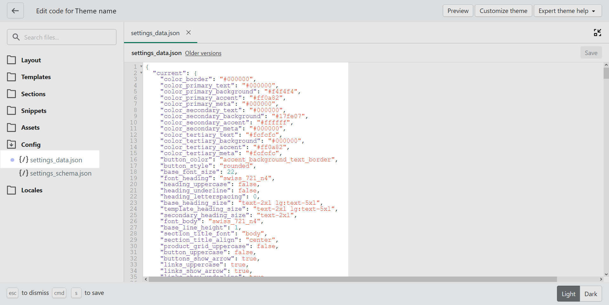Open the Older versions link
This screenshot has height=305, width=609.
(x=203, y=53)
